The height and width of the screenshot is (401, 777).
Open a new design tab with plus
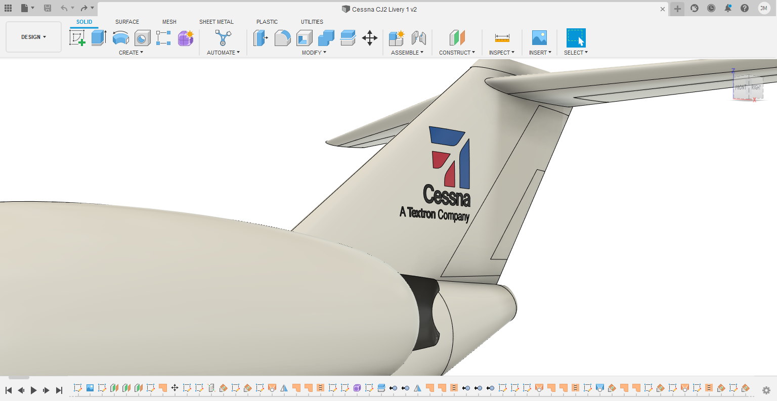coord(677,9)
